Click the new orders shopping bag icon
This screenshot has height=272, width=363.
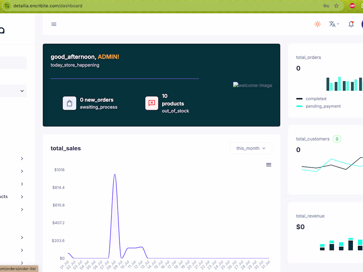coord(69,103)
